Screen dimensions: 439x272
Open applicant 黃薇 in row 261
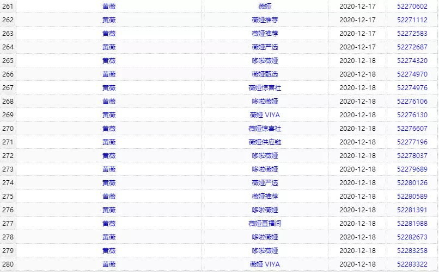click(109, 6)
